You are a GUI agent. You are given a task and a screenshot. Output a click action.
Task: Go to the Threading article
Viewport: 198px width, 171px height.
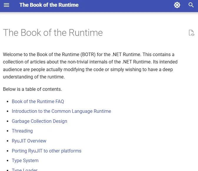click(22, 131)
